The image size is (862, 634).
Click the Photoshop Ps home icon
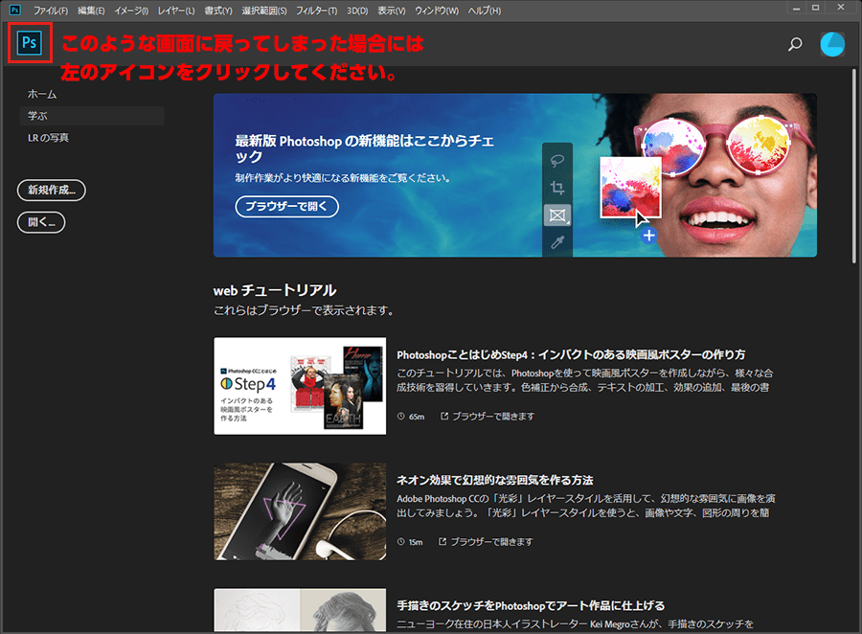tap(30, 42)
